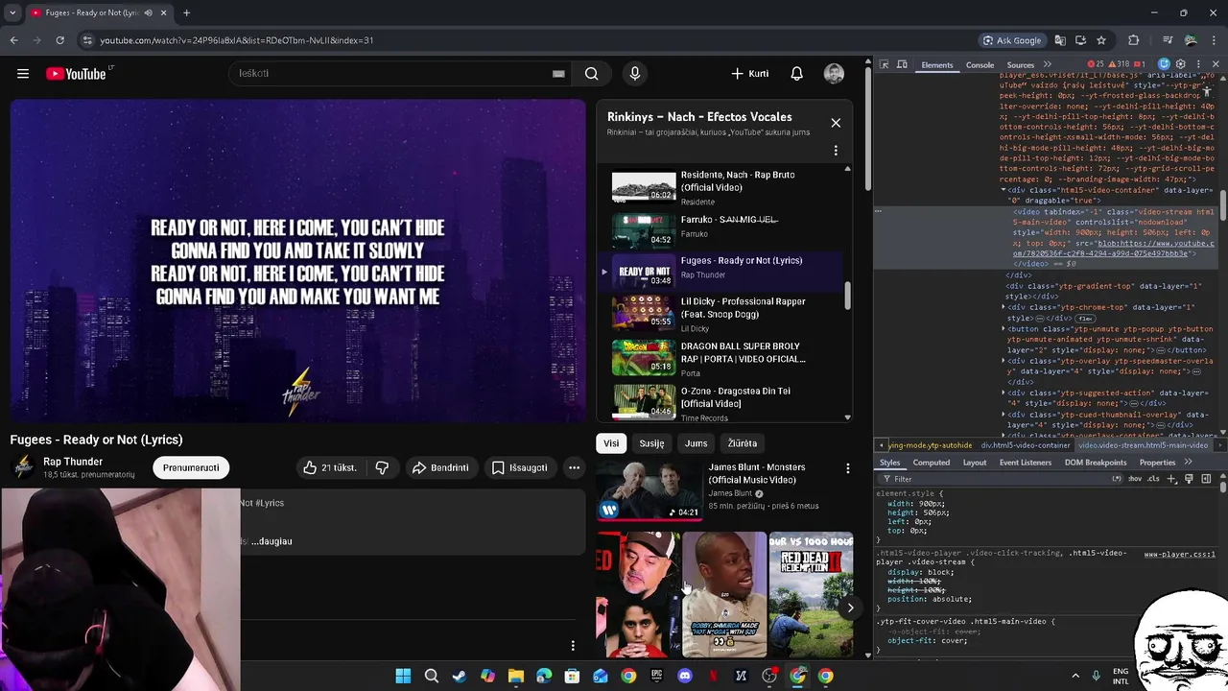
Task: Open DevTools settings gear
Action: 1181,64
